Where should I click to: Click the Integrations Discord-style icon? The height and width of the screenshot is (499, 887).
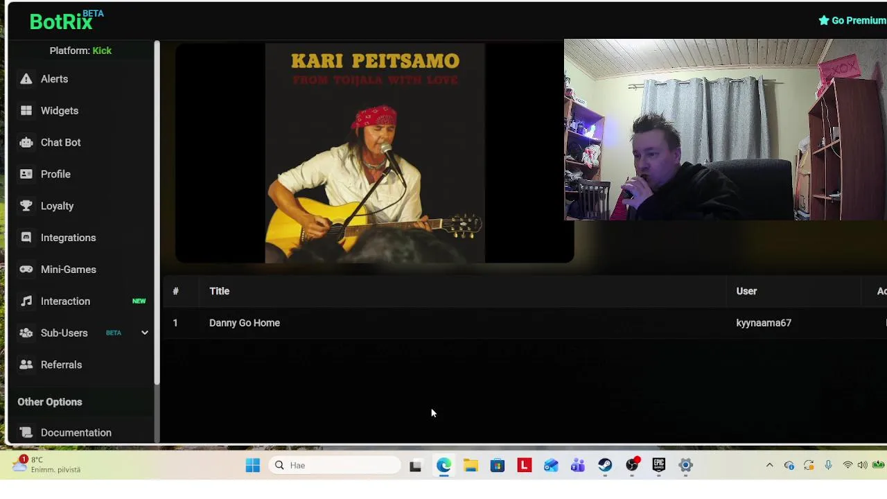point(26,238)
